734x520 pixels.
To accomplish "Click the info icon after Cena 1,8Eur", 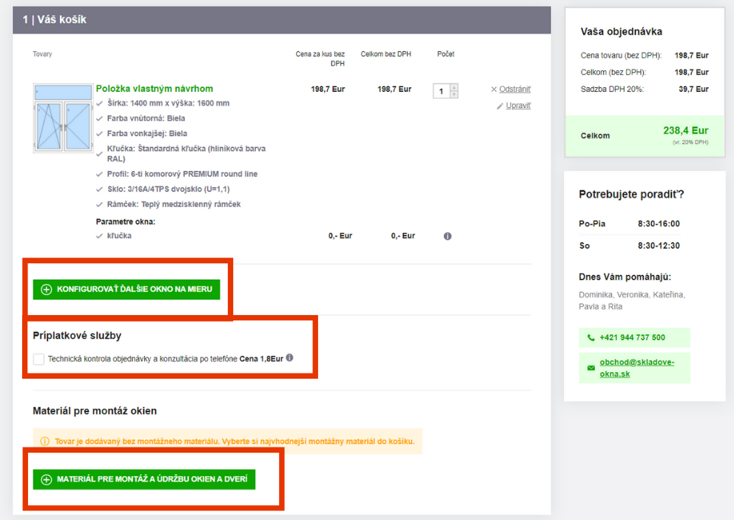I will tap(289, 358).
